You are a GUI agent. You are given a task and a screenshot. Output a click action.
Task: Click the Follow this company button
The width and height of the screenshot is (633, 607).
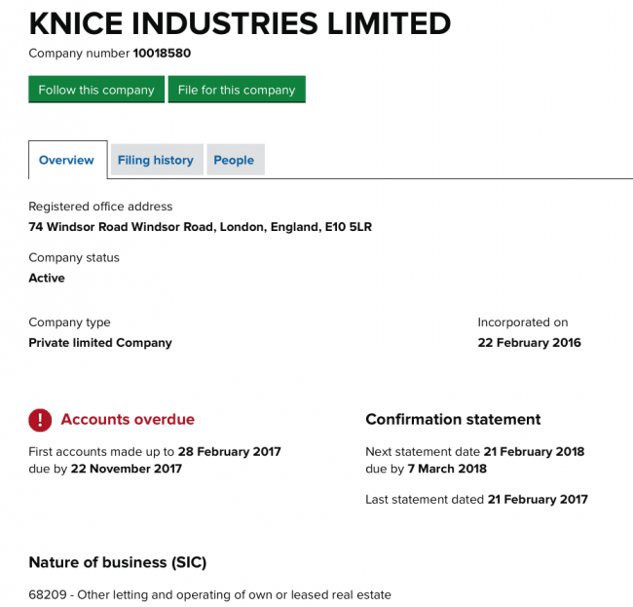tap(96, 90)
